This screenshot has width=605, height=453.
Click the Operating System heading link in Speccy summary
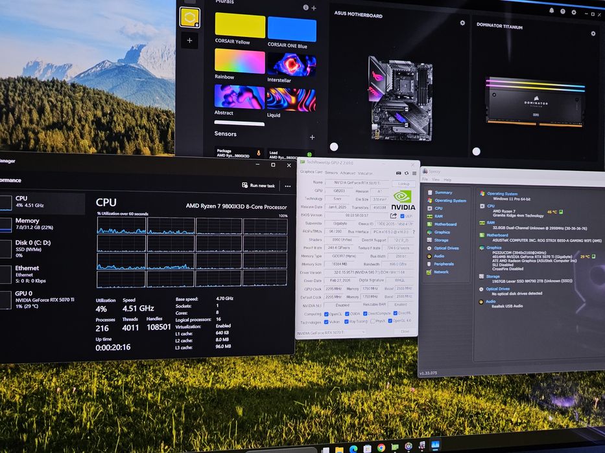pyautogui.click(x=503, y=193)
